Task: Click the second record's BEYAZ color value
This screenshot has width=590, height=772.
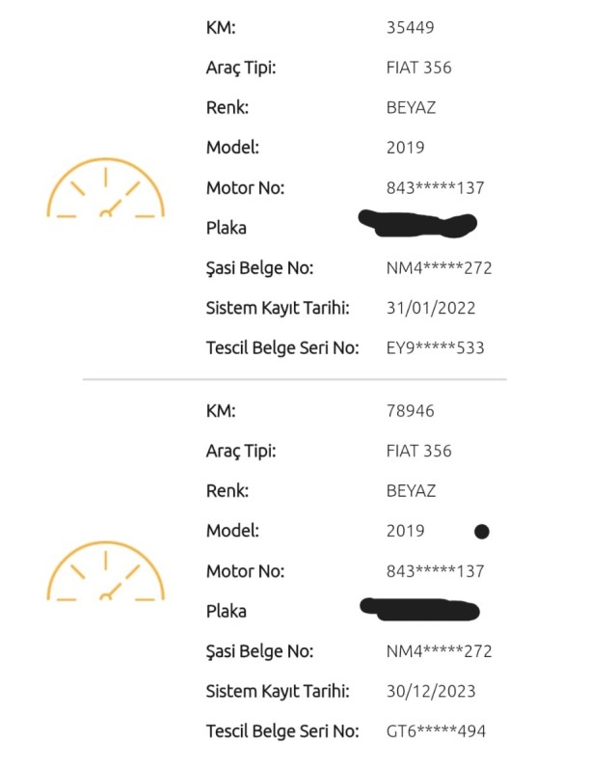Action: tap(411, 491)
